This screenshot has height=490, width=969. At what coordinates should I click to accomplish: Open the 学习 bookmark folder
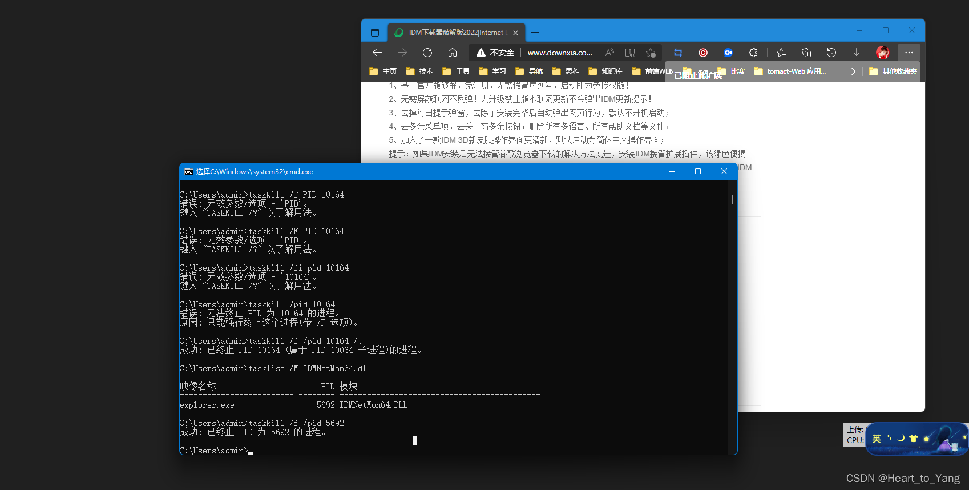tap(492, 71)
